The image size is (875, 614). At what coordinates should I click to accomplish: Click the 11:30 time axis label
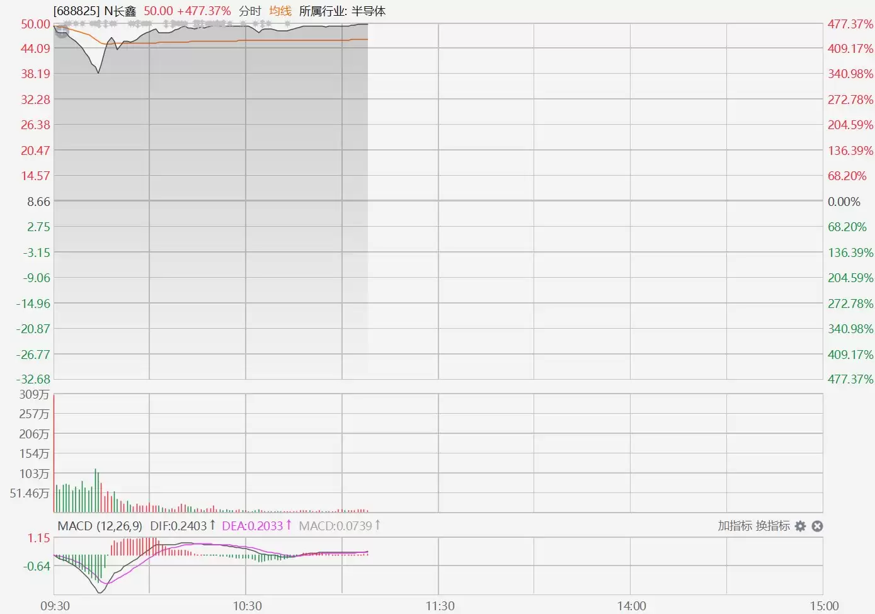(440, 606)
